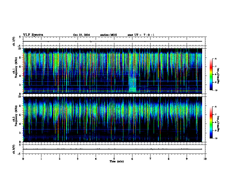
Task: Click the ch.1 color bar "log(PSD)" unit label
Action: point(218,76)
